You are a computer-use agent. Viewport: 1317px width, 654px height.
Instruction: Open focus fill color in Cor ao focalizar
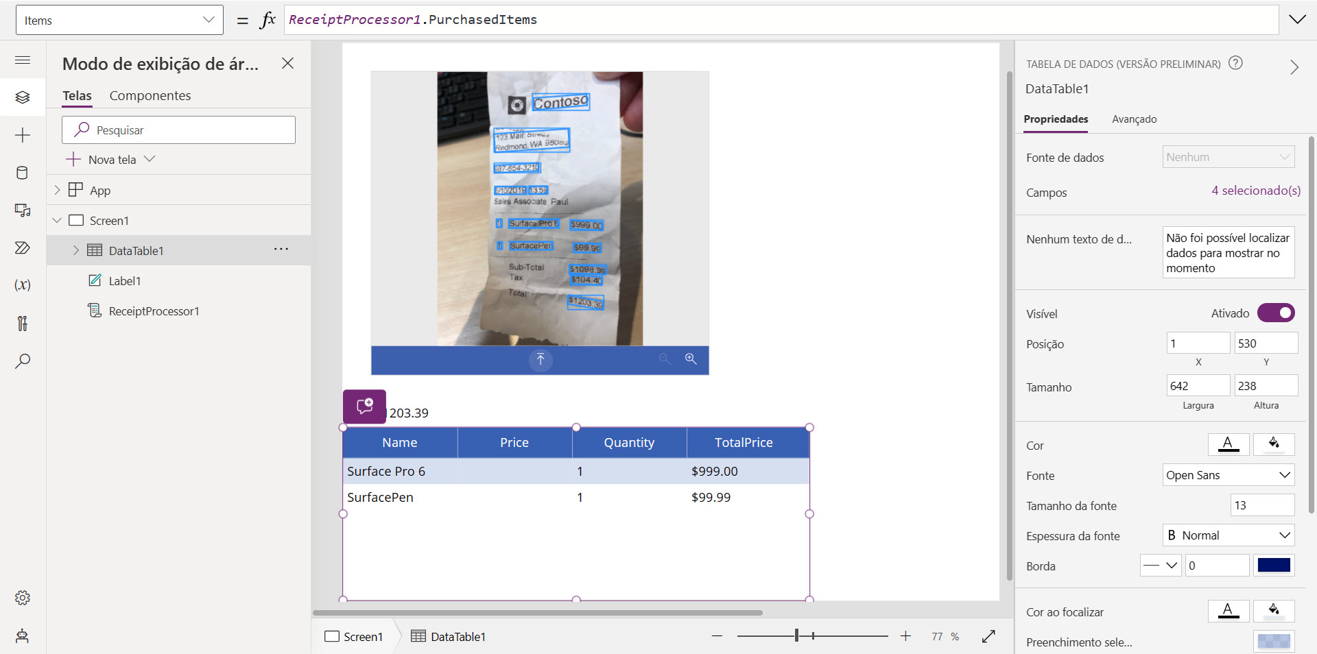pos(1274,611)
